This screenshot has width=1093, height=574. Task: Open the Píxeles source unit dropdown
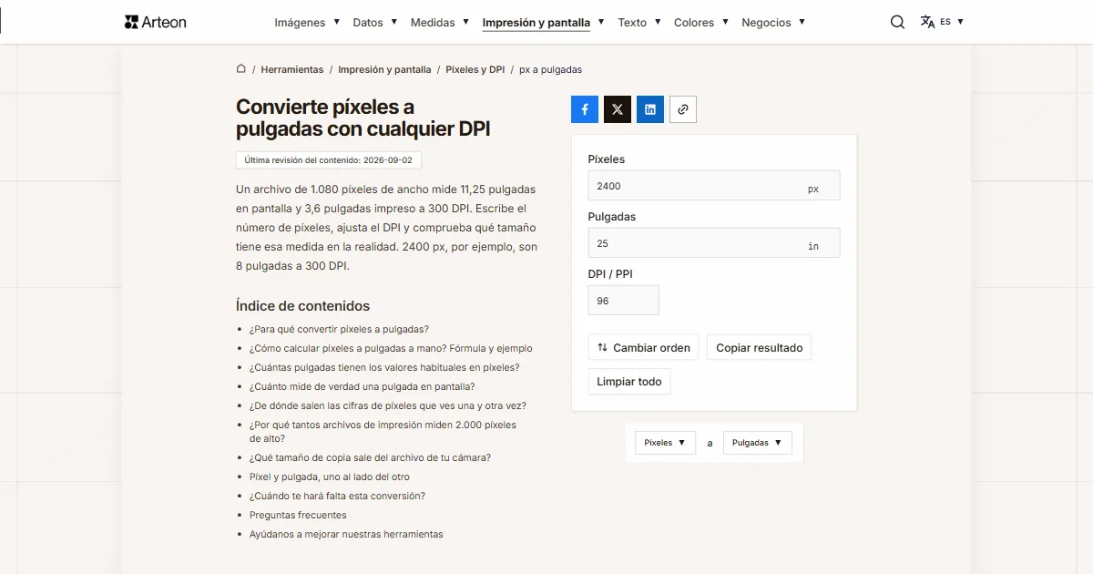(665, 443)
